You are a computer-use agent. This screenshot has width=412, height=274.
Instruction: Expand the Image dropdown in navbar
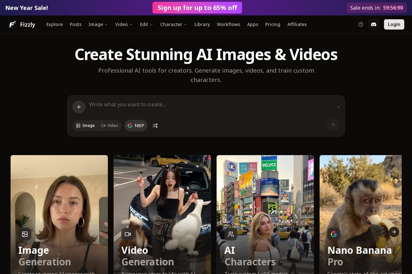click(x=98, y=24)
